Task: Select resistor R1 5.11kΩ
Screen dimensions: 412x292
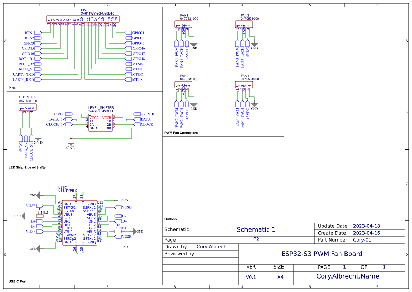Action: pyautogui.click(x=40, y=216)
